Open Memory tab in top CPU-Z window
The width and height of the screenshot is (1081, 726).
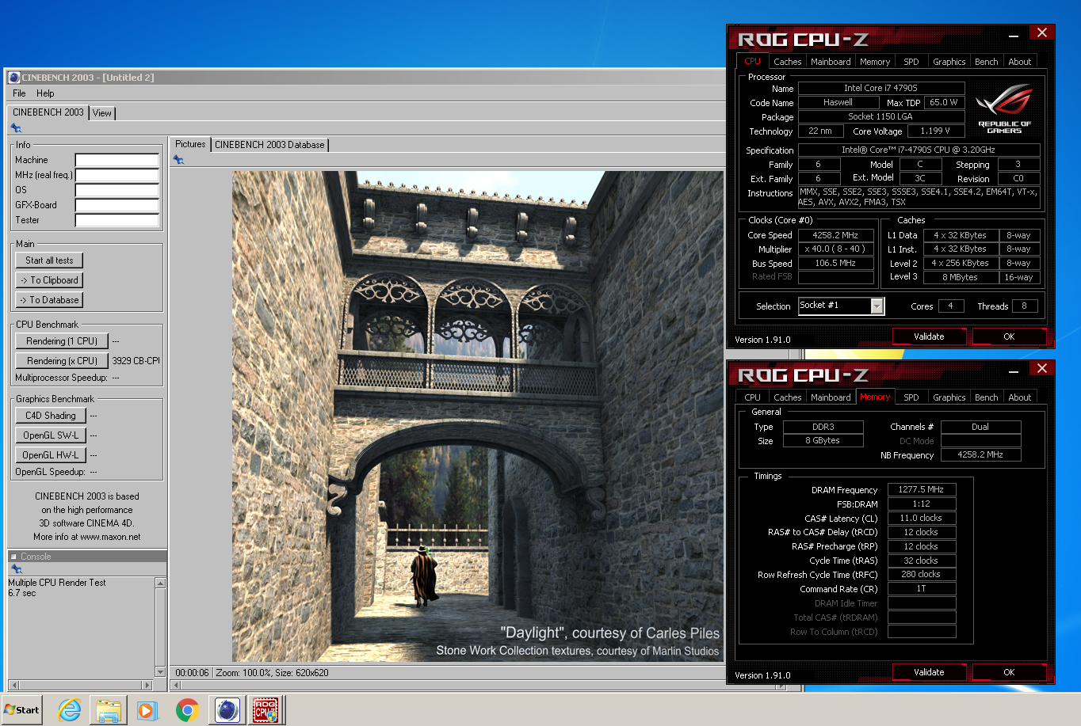pos(875,62)
